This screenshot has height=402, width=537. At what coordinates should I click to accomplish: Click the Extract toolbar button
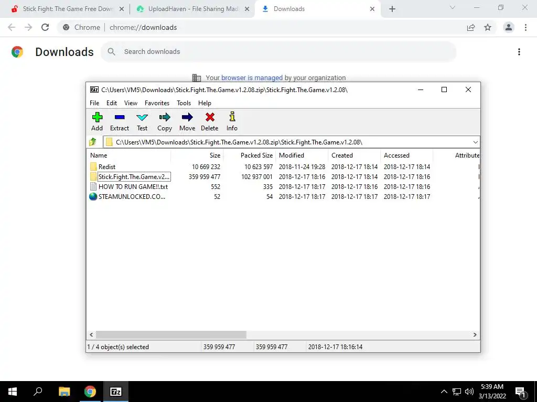[x=120, y=121]
